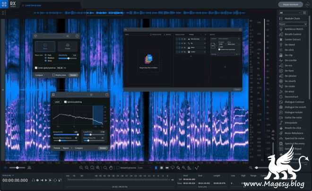
Task: Click the record button in transport
Action: click(37, 180)
